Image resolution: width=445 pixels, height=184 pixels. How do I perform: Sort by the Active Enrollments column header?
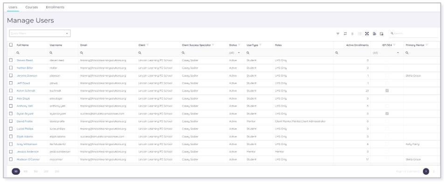point(357,45)
